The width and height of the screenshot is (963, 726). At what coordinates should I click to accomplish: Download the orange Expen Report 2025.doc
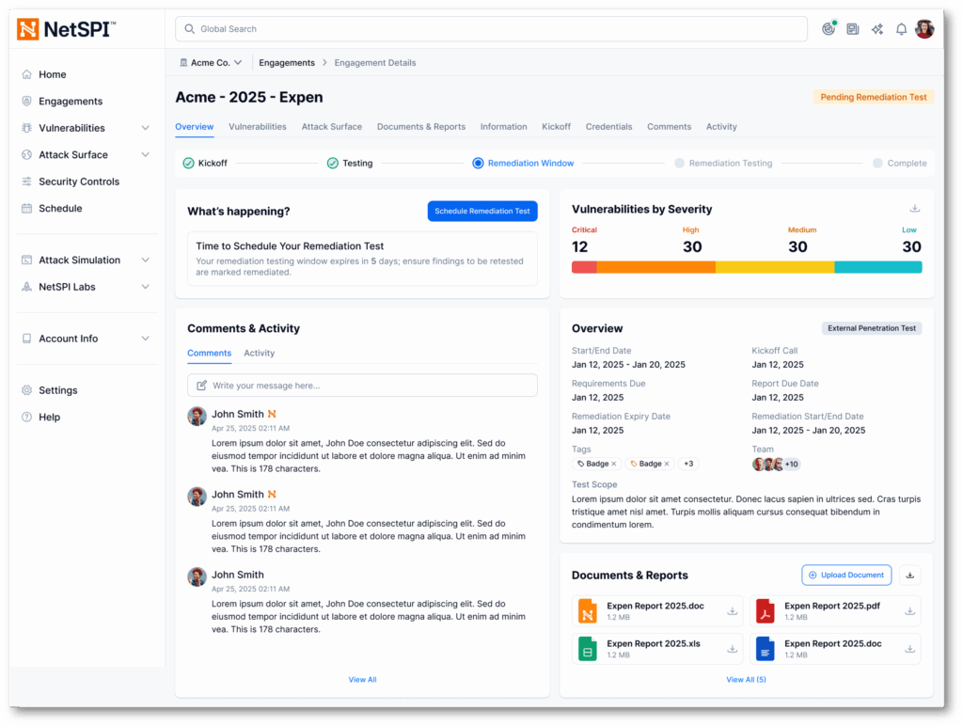732,611
